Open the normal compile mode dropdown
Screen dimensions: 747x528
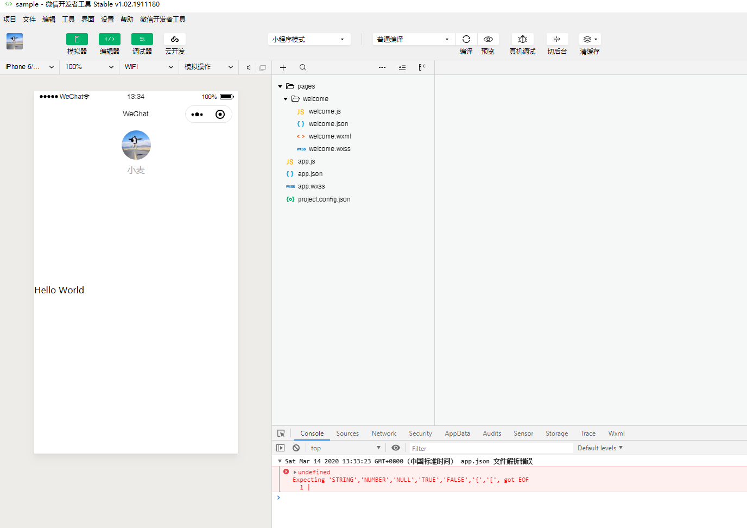414,39
